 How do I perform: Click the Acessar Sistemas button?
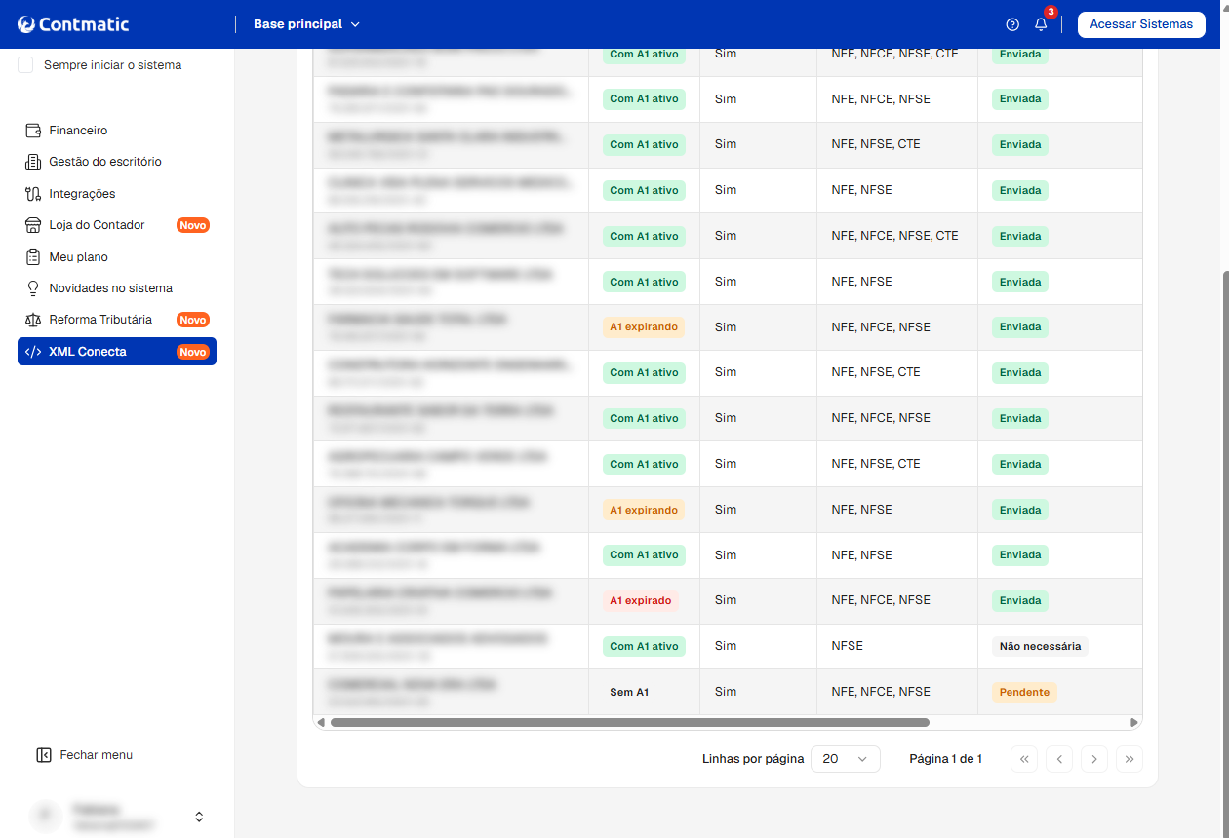[x=1141, y=24]
